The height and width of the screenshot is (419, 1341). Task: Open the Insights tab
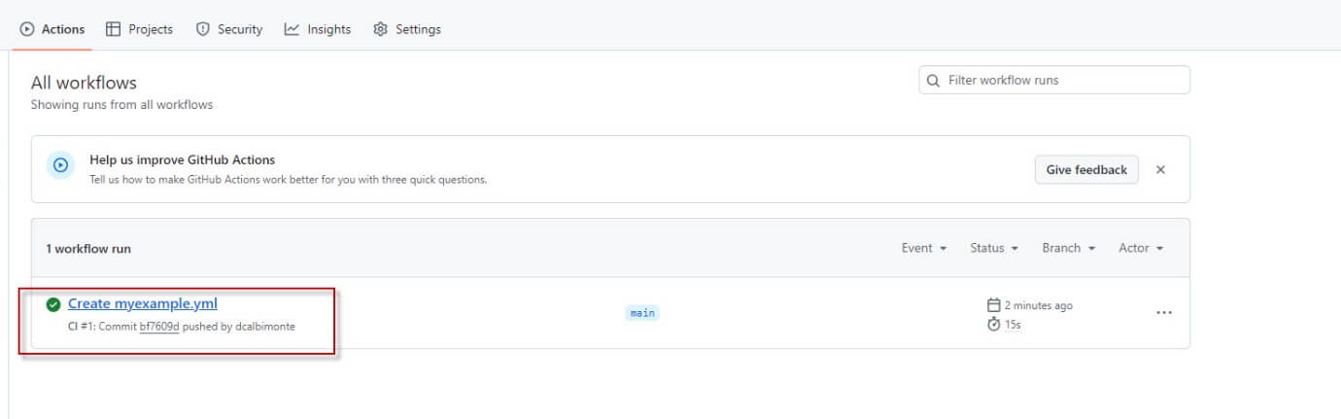(318, 29)
